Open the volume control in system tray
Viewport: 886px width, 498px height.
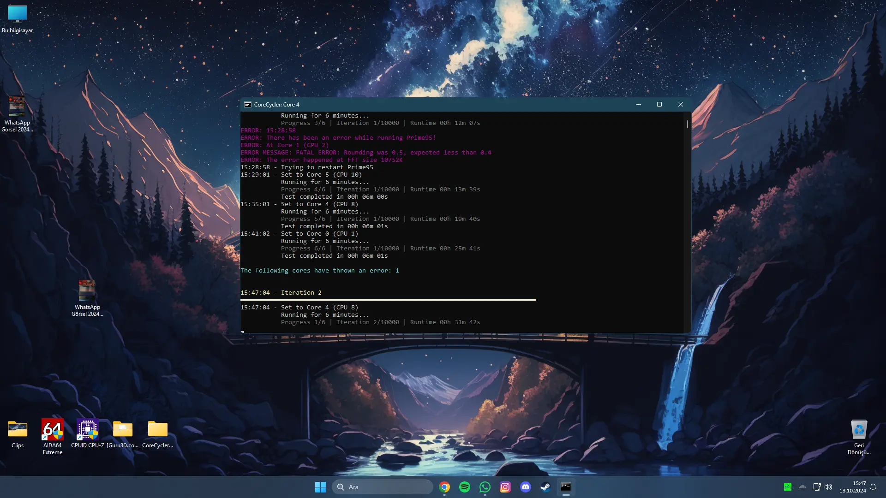click(x=828, y=487)
